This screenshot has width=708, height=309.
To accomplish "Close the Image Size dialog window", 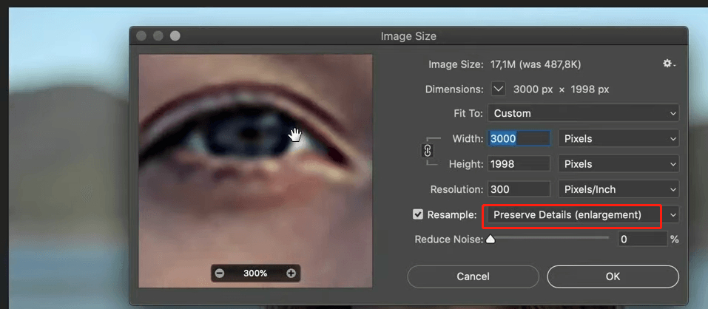I will tap(141, 36).
